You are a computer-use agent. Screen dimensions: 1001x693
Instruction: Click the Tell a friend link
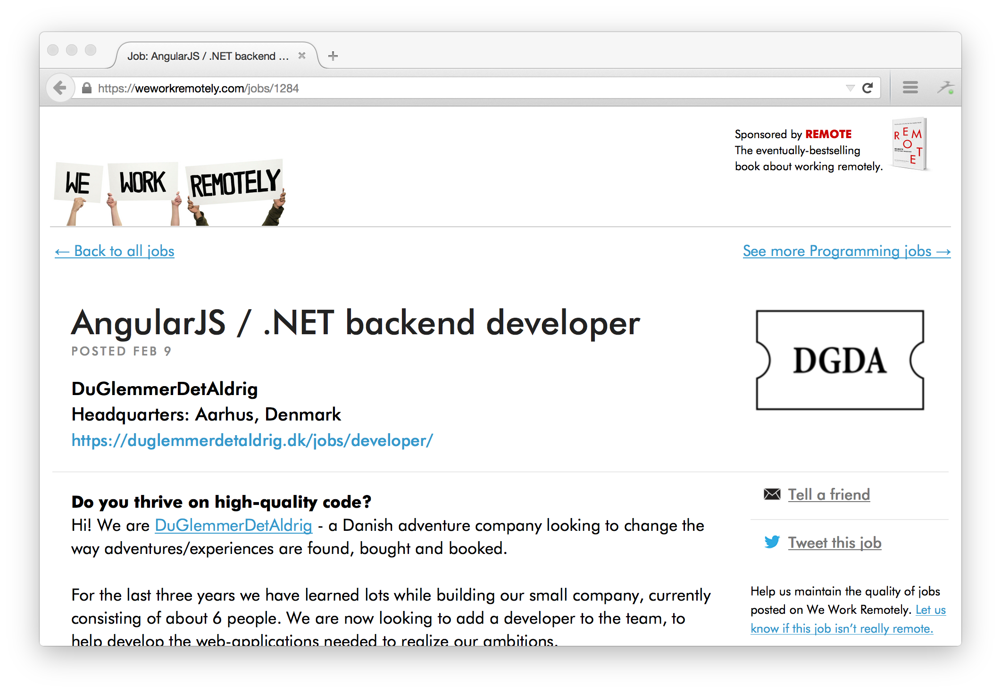click(829, 495)
